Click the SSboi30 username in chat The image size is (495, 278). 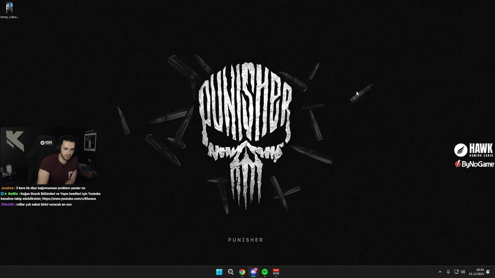7,204
